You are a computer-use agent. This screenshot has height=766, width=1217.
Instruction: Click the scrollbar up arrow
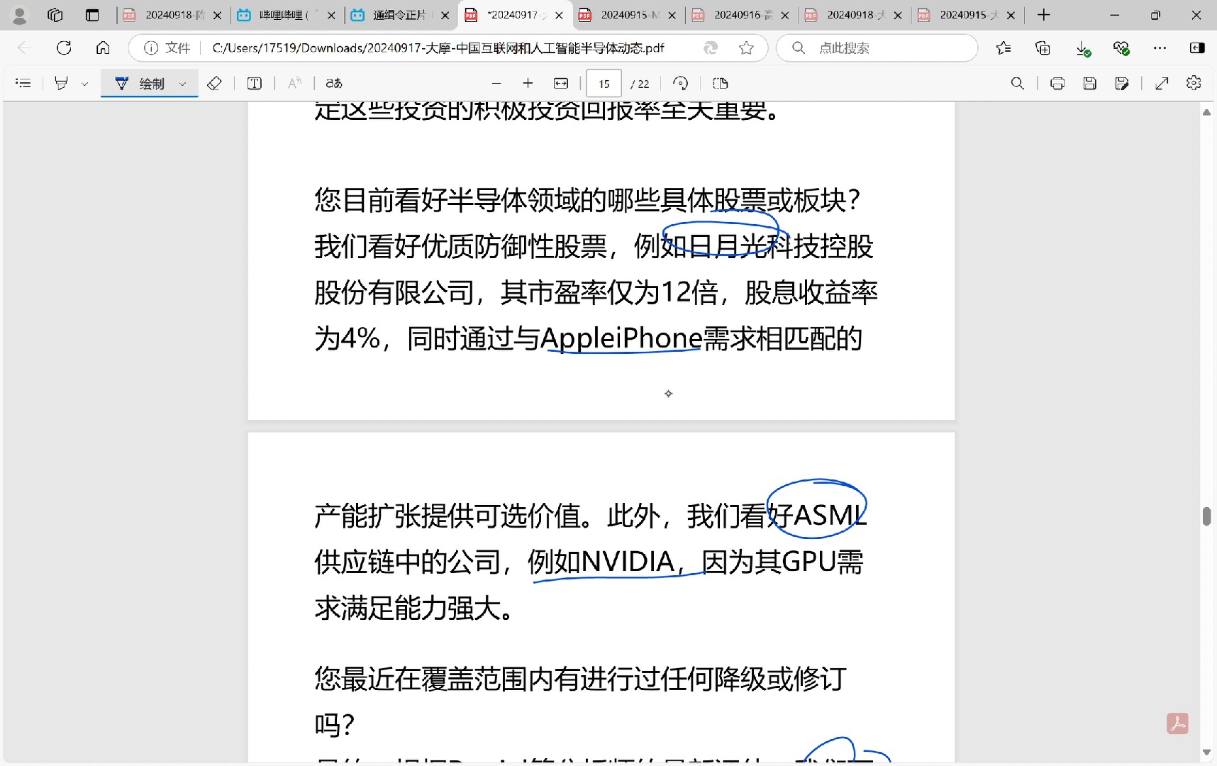point(1206,112)
